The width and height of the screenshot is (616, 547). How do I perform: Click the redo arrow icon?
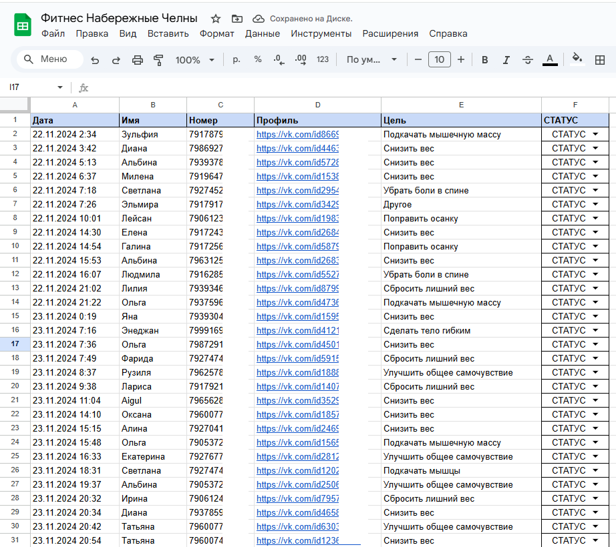[116, 60]
